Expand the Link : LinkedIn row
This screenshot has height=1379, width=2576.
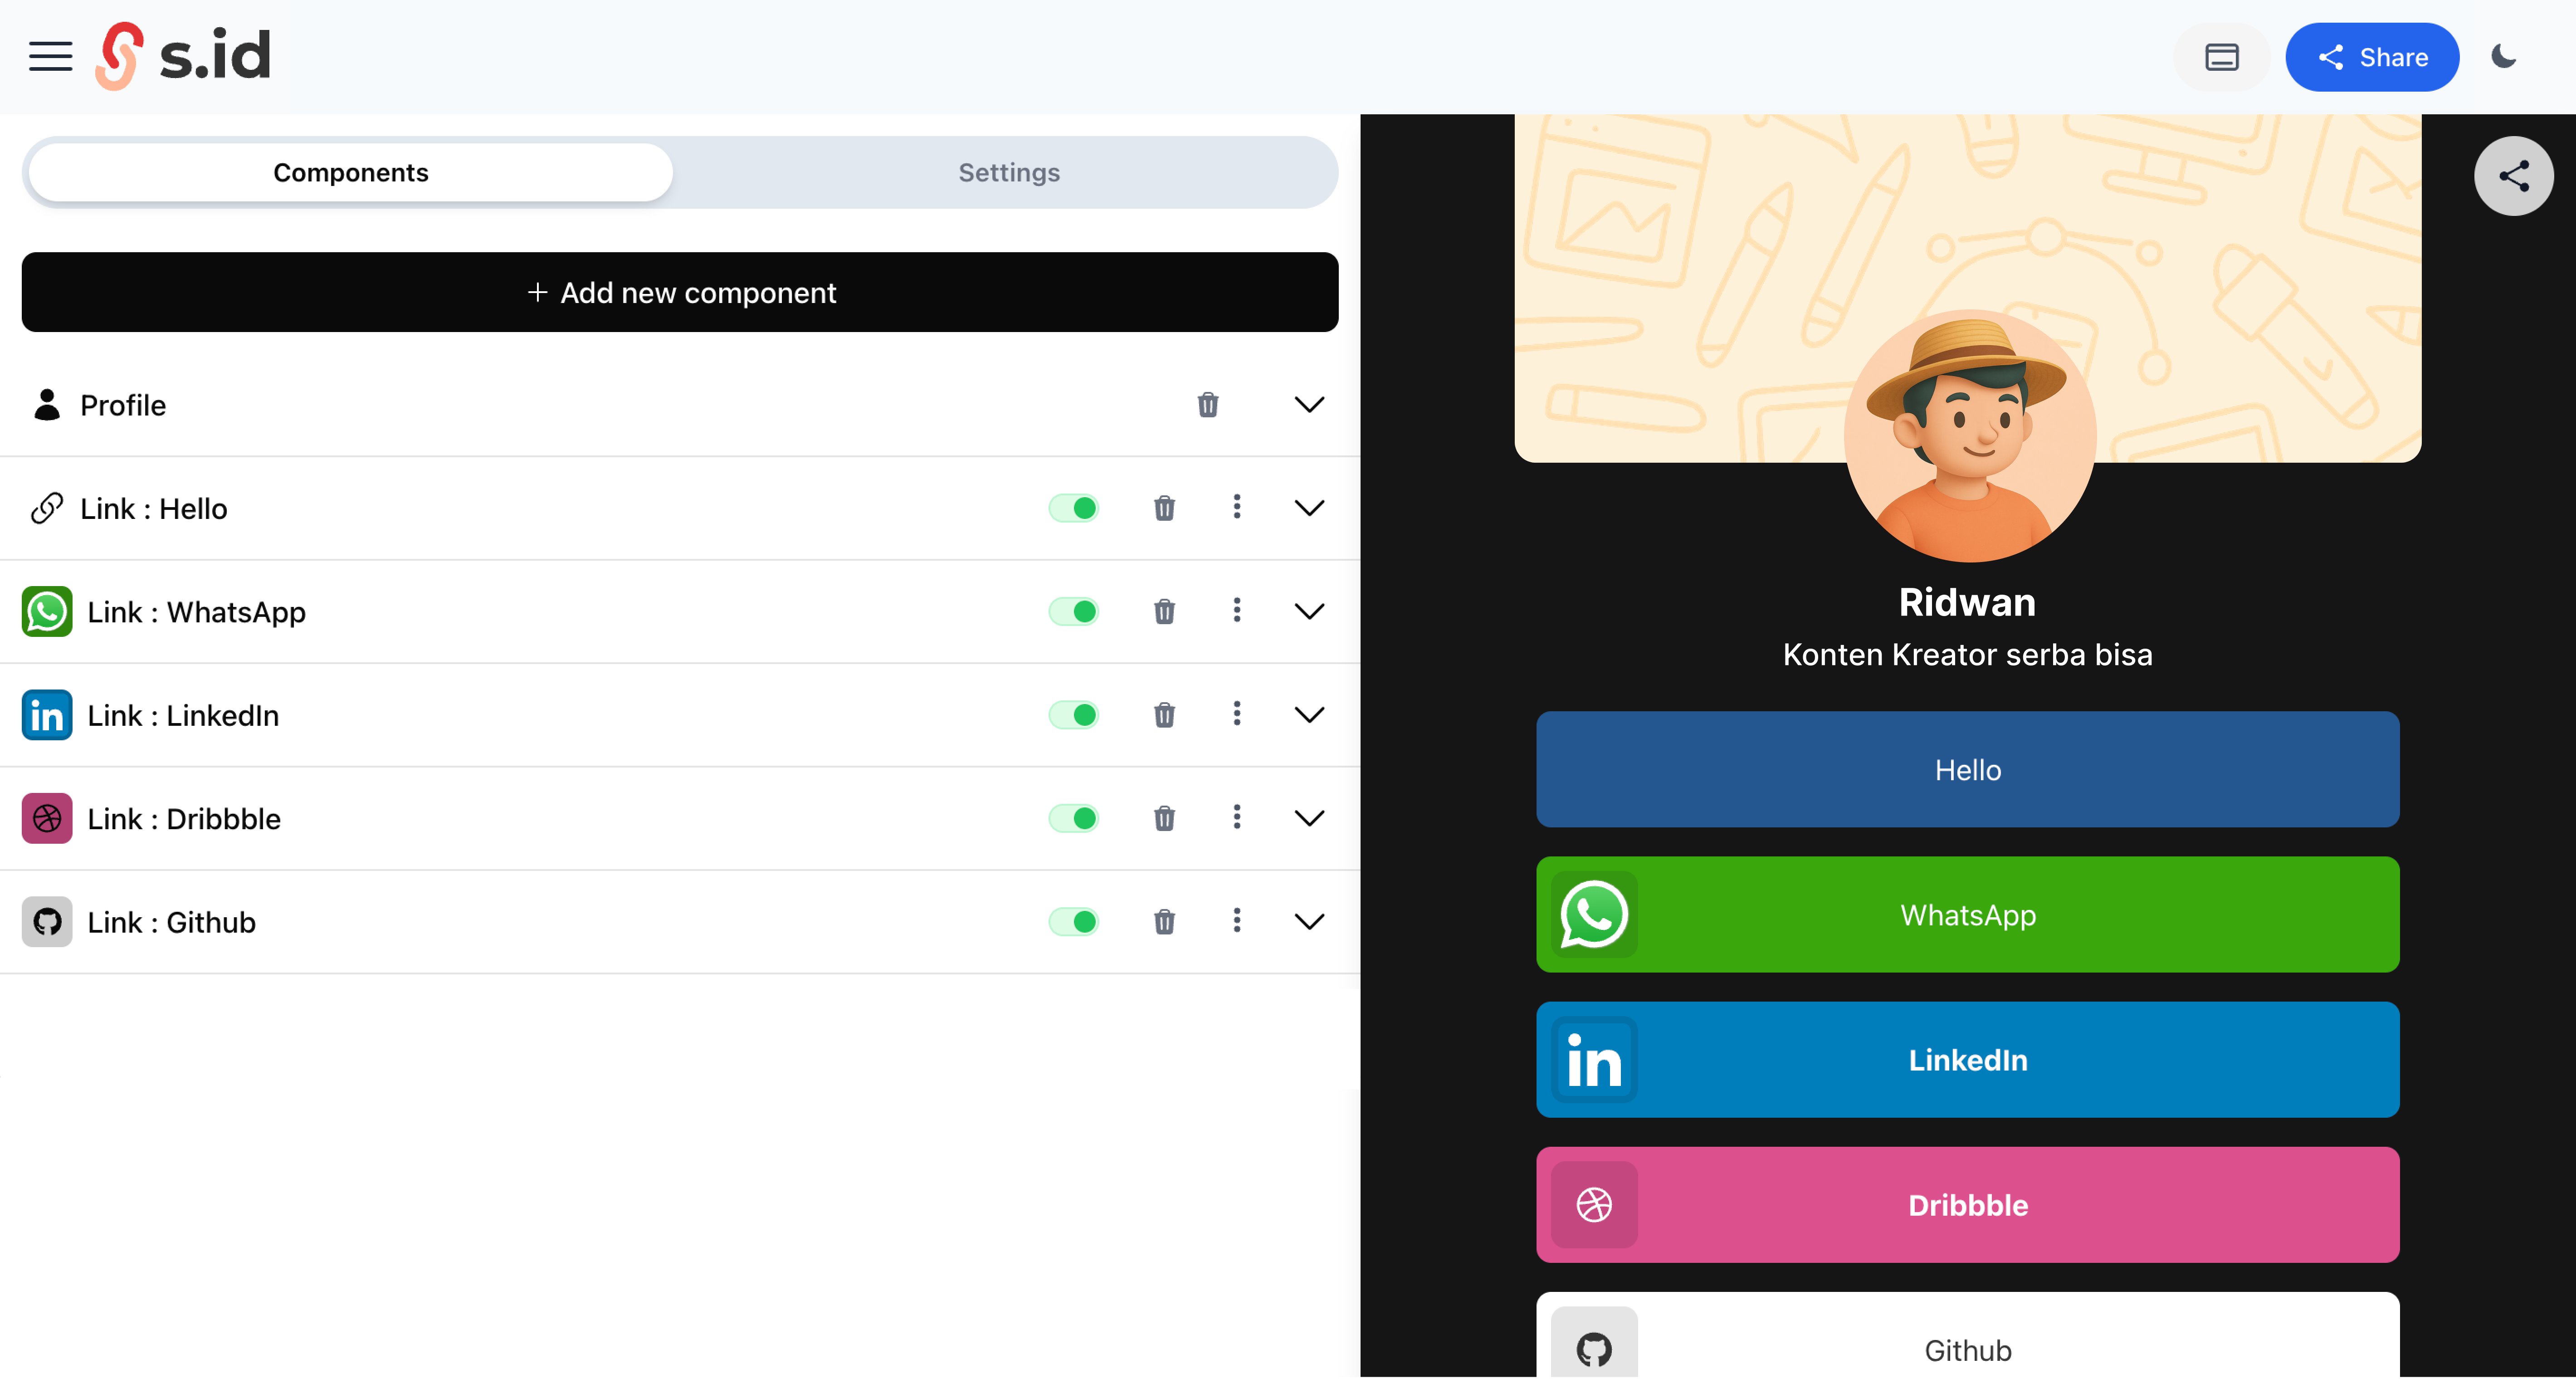[1309, 714]
